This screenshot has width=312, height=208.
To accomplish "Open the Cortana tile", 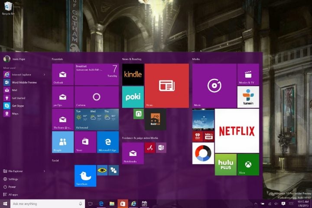I will coord(97,97).
